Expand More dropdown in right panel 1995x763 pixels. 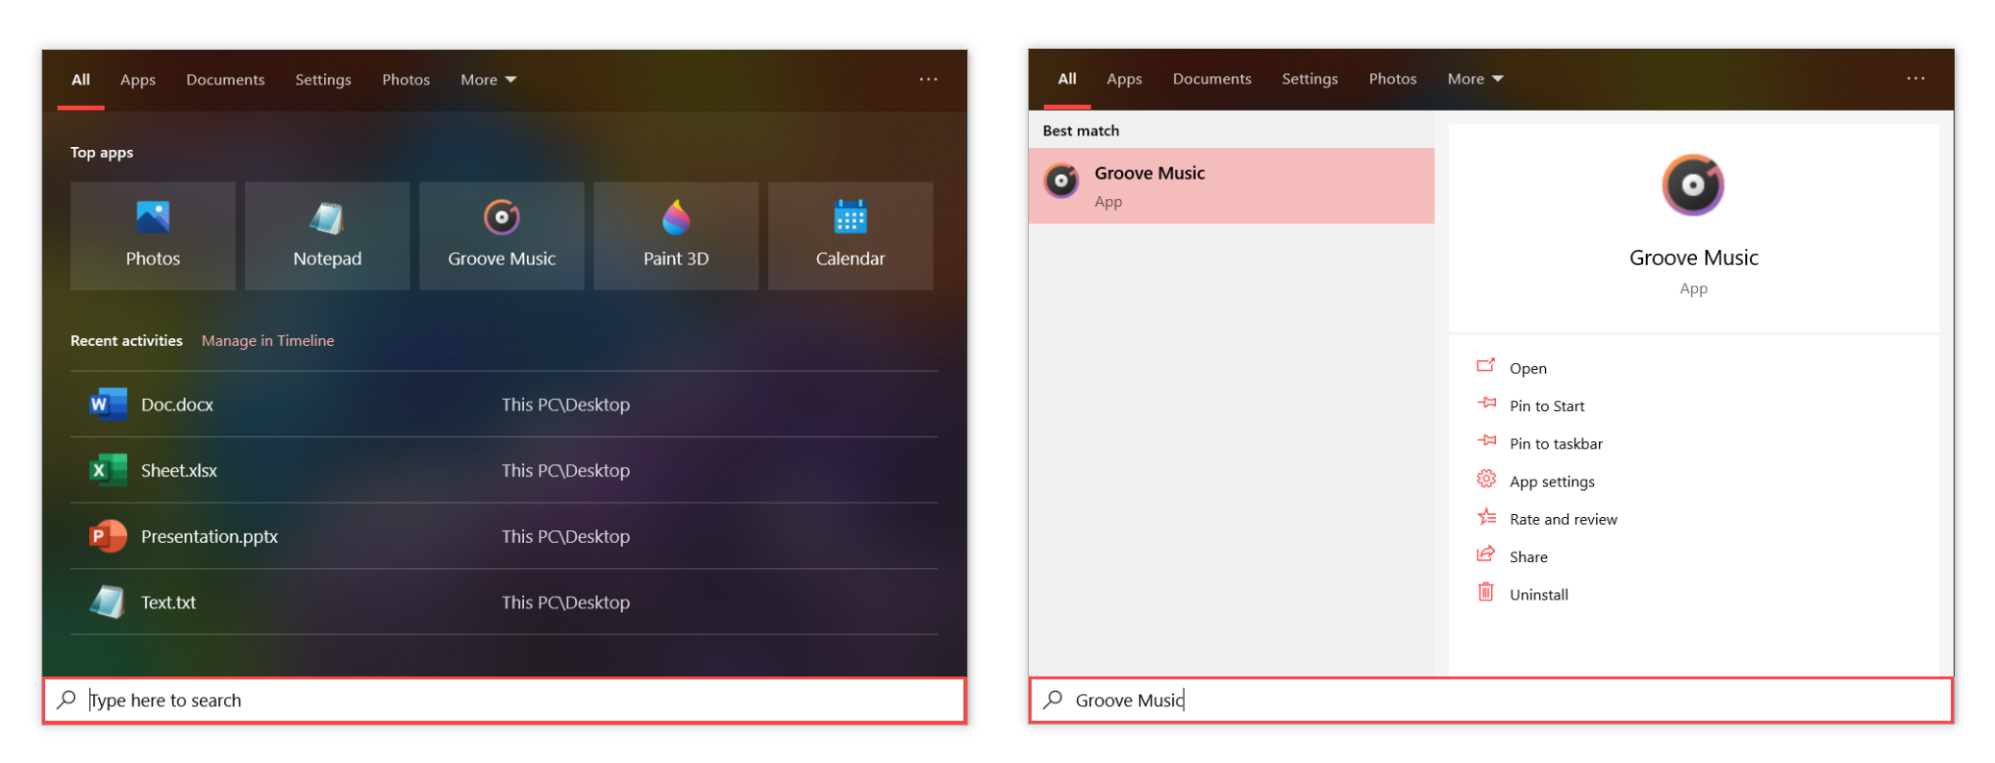tap(1475, 79)
